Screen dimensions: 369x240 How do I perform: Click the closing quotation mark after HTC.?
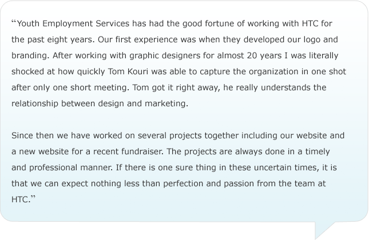pos(33,198)
